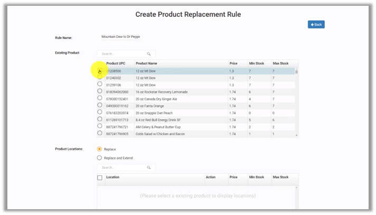Viewport: 376px width, 215px height.
Task: Click the magnifier icon in Product Locations search
Action: (x=149, y=167)
